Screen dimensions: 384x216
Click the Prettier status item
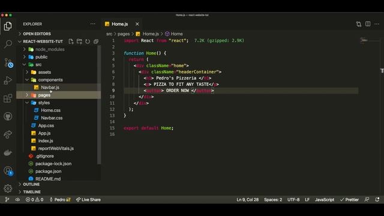[349, 200]
